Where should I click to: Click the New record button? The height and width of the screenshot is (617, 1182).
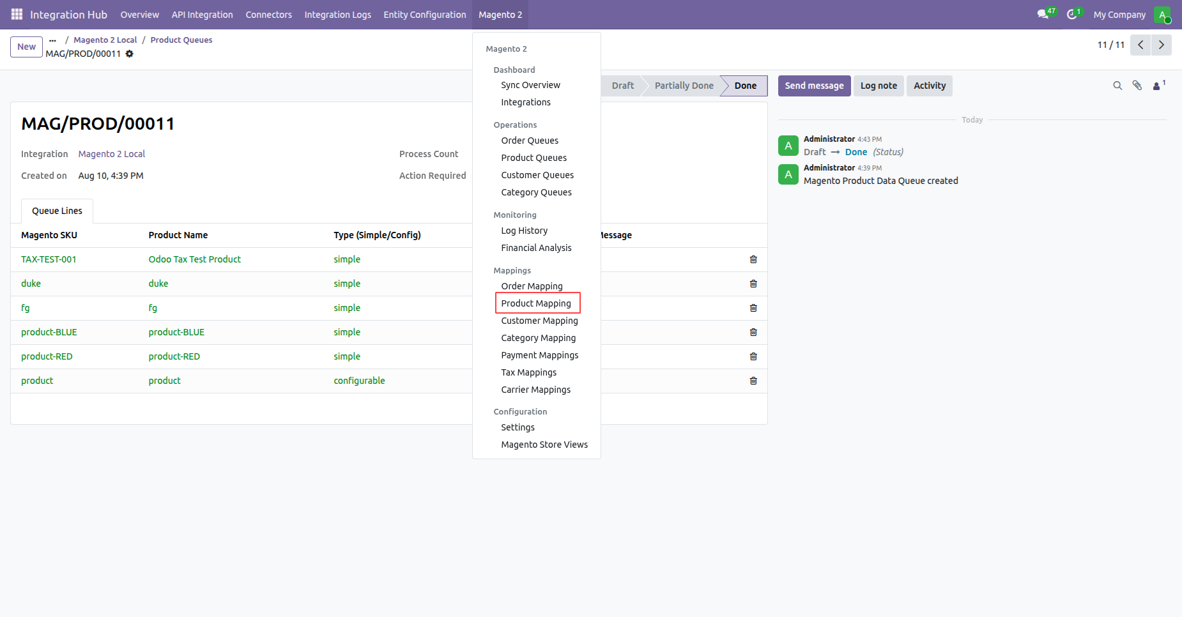(x=27, y=47)
